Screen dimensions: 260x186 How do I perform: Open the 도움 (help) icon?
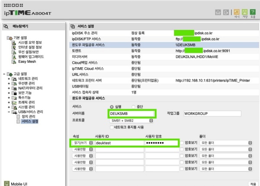point(254,13)
